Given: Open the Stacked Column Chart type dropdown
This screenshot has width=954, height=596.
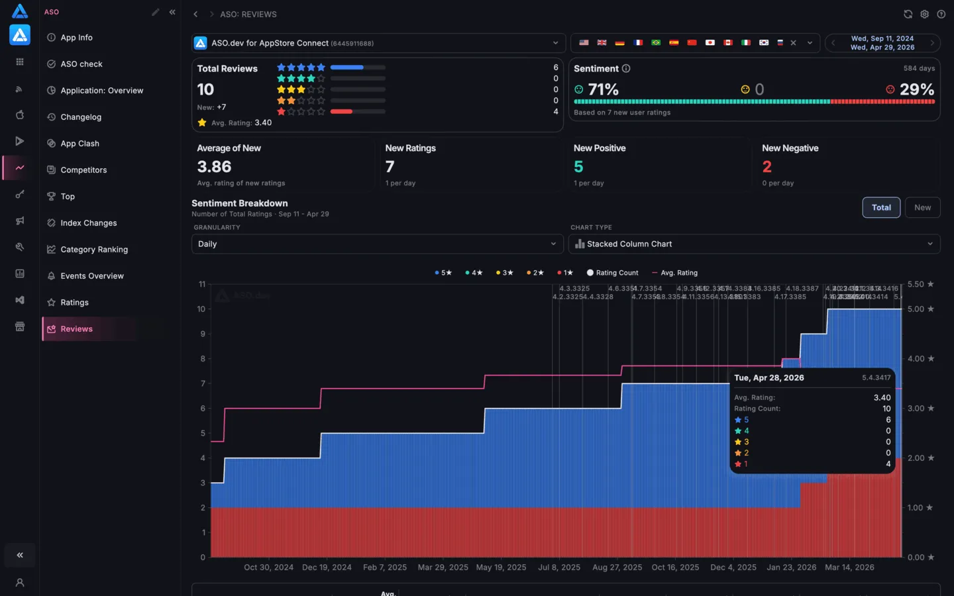Looking at the screenshot, I should pyautogui.click(x=754, y=244).
